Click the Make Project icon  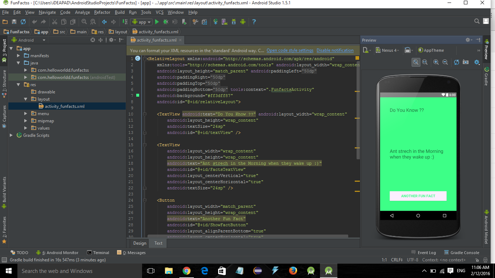point(125,22)
